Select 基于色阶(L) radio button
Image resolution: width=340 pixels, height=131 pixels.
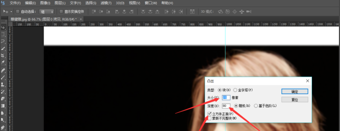coord(256,106)
